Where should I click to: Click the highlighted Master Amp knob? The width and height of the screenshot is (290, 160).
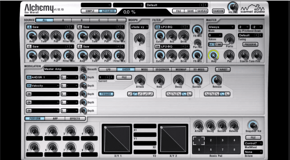click(214, 55)
